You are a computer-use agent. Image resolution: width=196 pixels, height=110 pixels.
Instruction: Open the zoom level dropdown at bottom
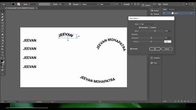8,102
